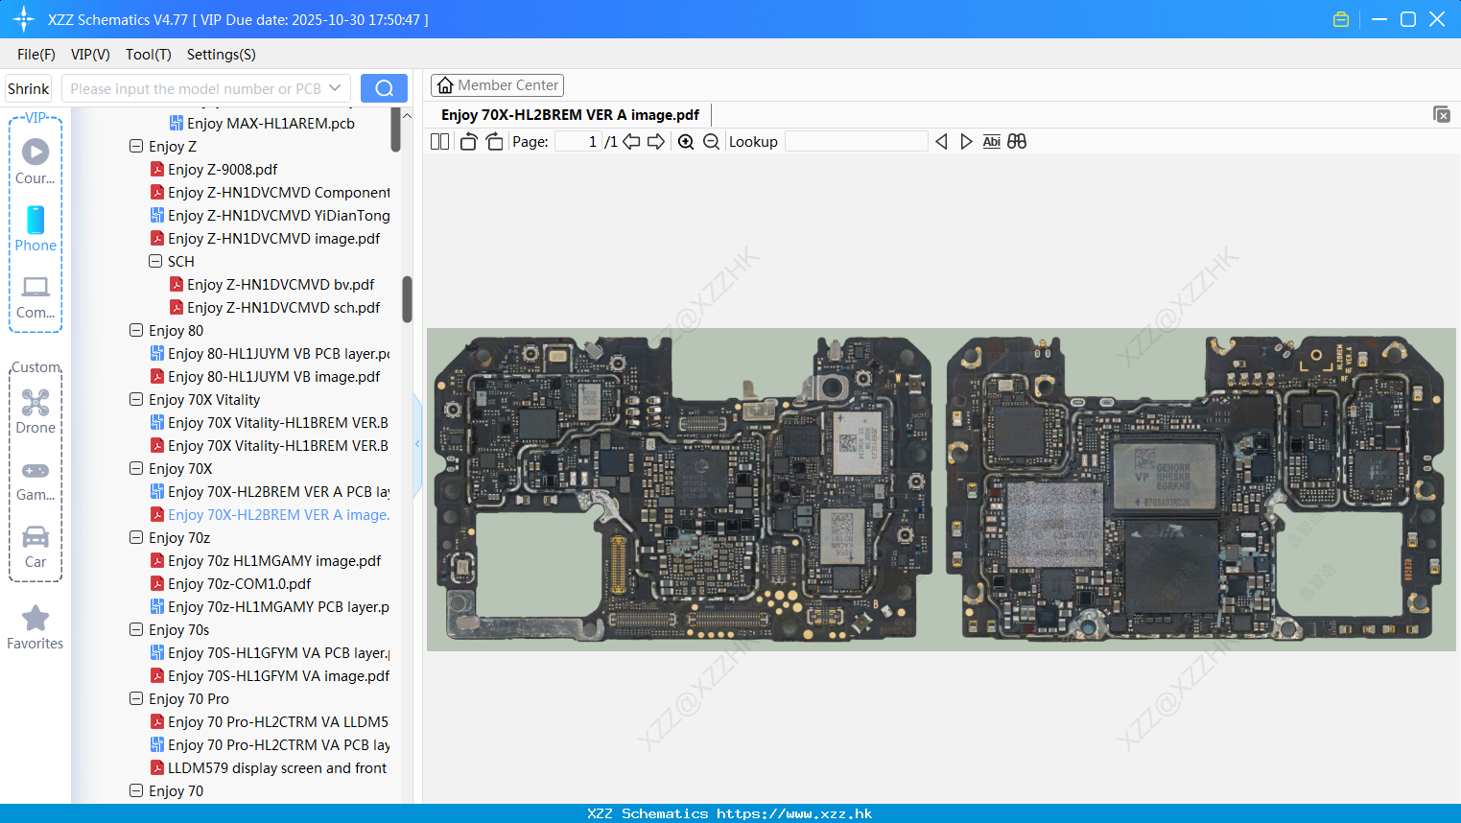The width and height of the screenshot is (1461, 823).
Task: Collapse the Enjoy 70 Pro folder
Action: [136, 698]
